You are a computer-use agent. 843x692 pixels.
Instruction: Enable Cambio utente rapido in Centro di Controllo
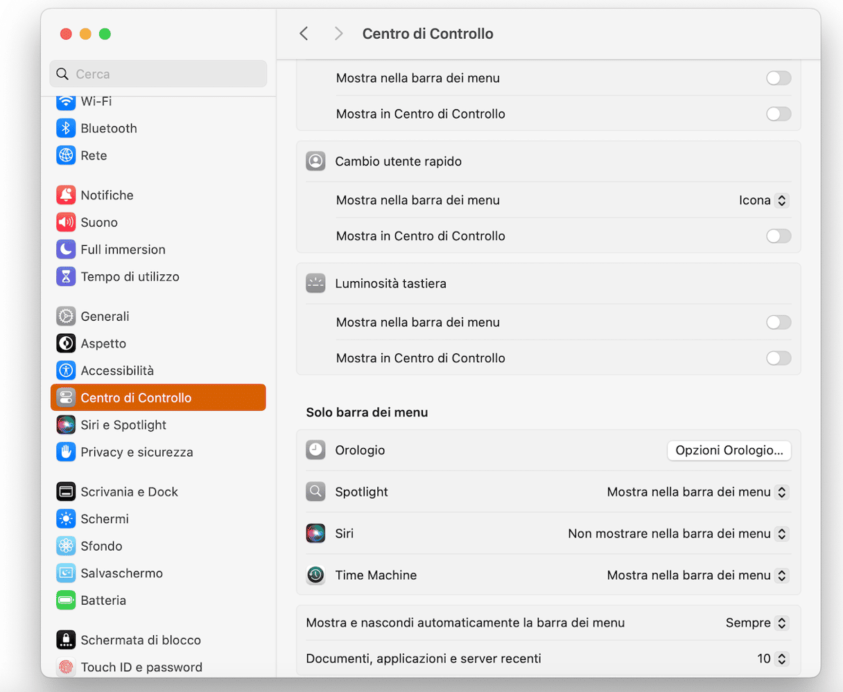778,236
